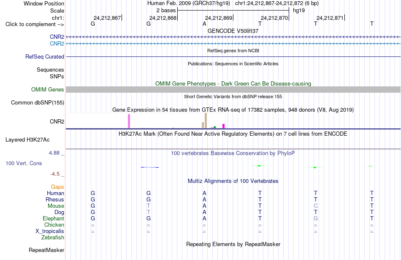Click the bright magenta bar in GTEx chart
The width and height of the screenshot is (401, 260).
224,126
